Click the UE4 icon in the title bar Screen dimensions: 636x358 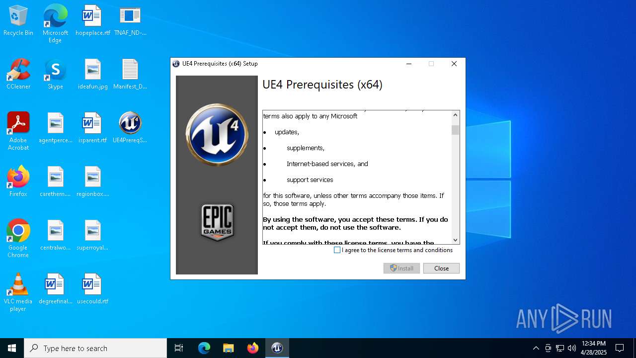(x=176, y=64)
